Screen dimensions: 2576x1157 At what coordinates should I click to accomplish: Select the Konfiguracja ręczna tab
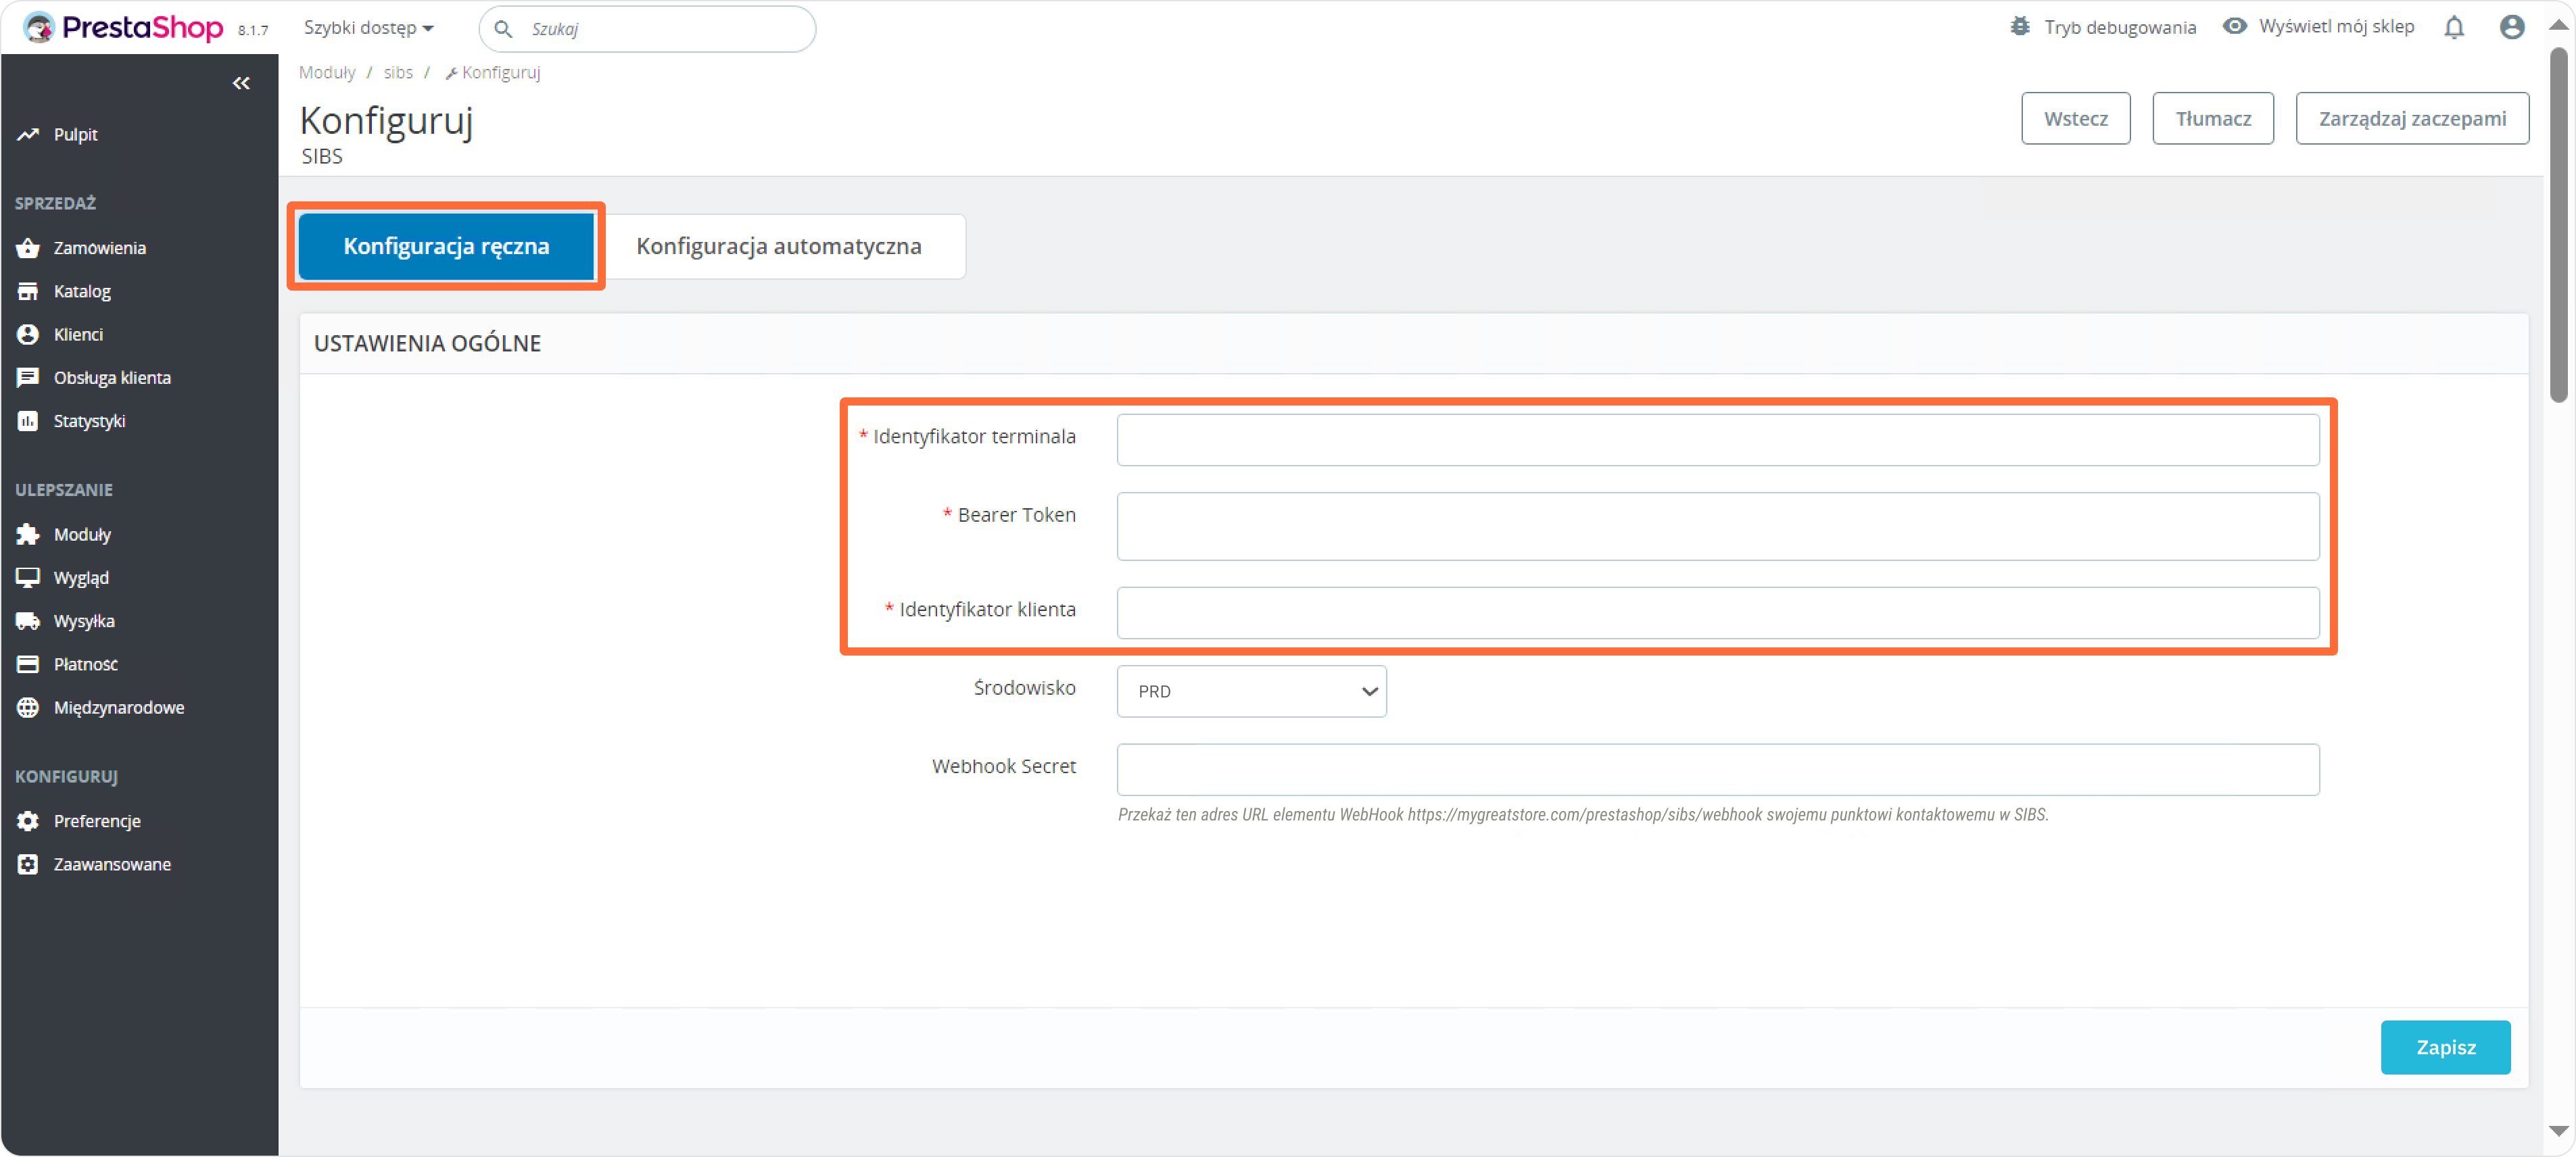[x=446, y=246]
